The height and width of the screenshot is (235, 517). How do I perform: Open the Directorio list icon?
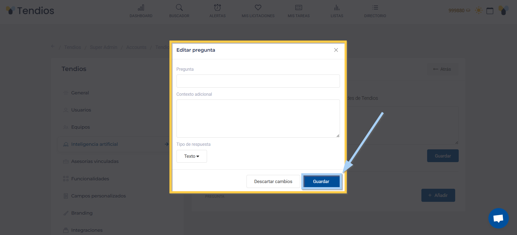pyautogui.click(x=375, y=8)
